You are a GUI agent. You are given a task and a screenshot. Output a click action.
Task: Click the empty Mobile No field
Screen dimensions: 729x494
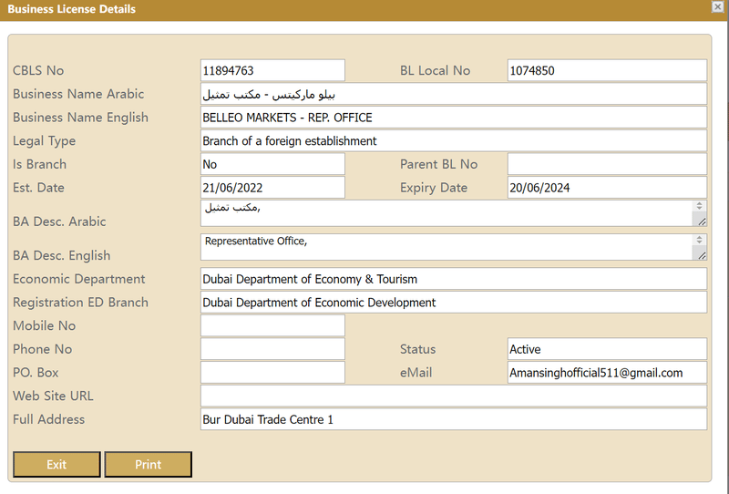pos(272,325)
